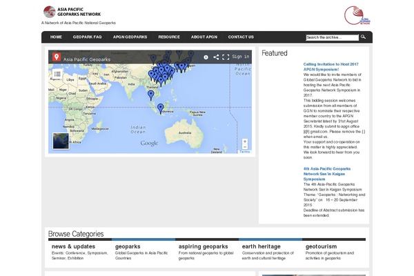The width and height of the screenshot is (414, 276).
Task: Open map info icon
Action: point(206,57)
